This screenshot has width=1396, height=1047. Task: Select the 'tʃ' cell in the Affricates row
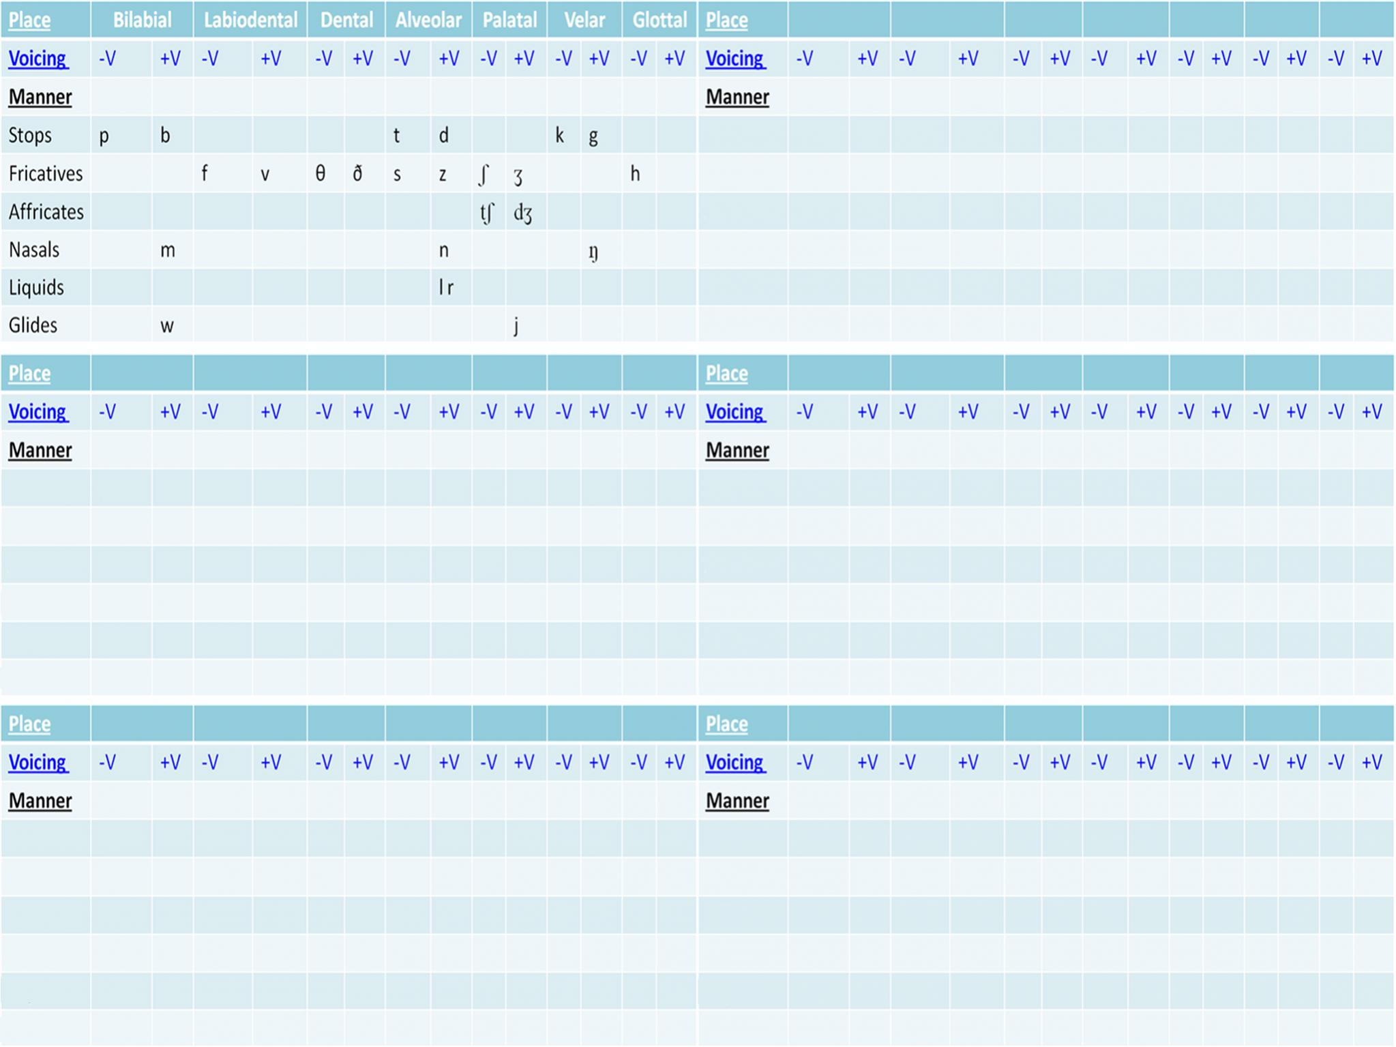489,211
